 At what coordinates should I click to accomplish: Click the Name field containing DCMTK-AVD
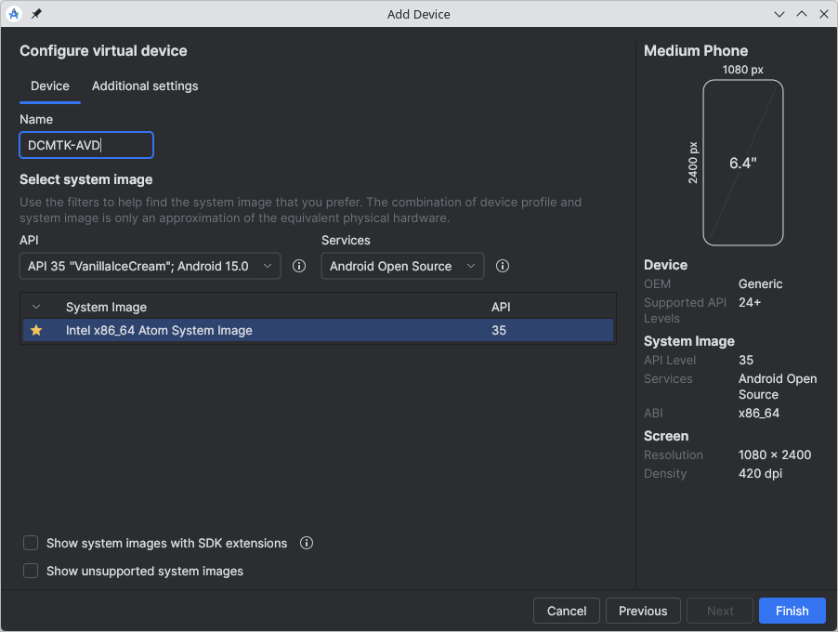[86, 145]
